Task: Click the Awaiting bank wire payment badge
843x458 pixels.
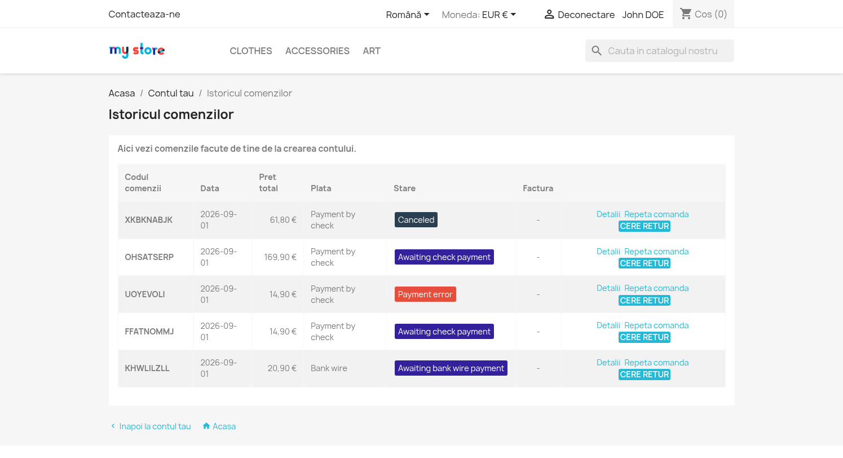Action: [451, 368]
